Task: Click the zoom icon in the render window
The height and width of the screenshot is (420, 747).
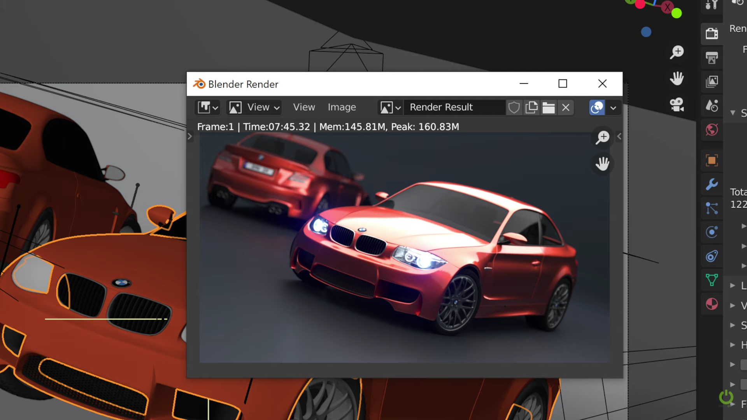Action: click(x=603, y=137)
